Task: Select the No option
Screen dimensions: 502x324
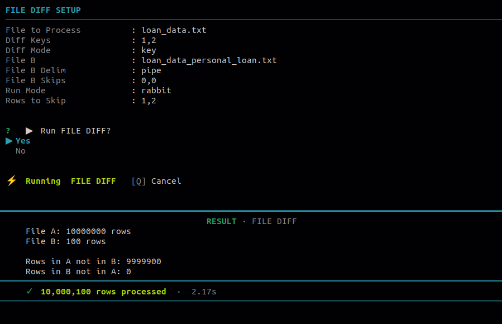Action: coord(21,151)
